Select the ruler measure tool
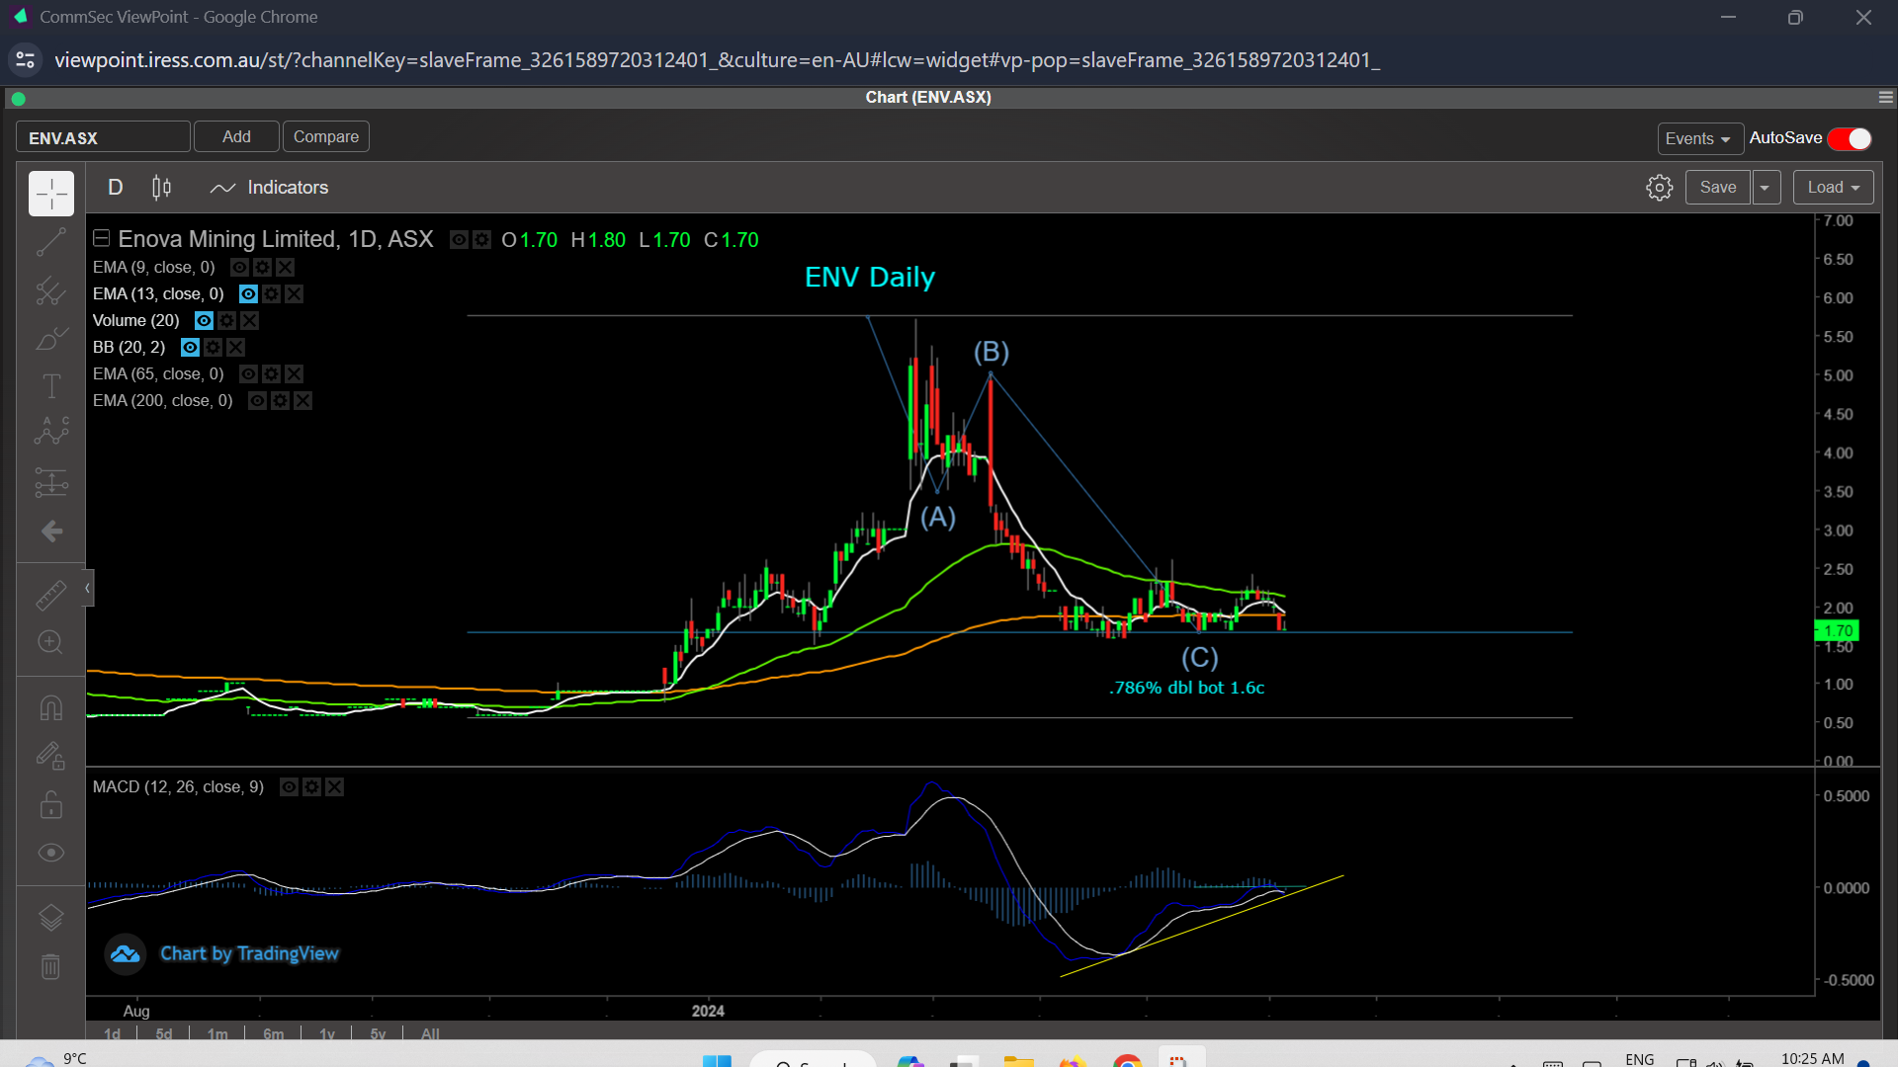The width and height of the screenshot is (1898, 1067). pyautogui.click(x=51, y=595)
